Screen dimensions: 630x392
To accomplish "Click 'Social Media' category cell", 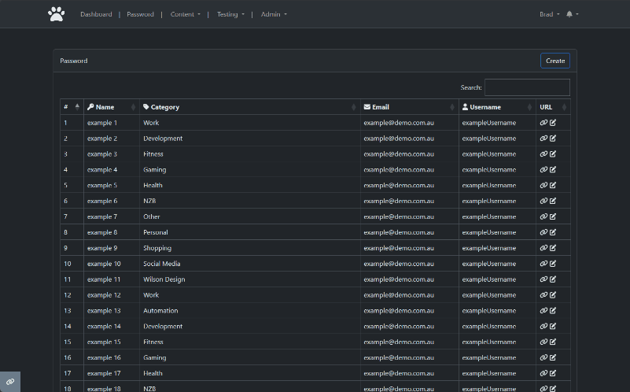I will click(x=249, y=264).
